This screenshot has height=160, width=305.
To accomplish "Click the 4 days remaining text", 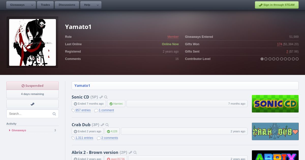I will (x=33, y=94).
